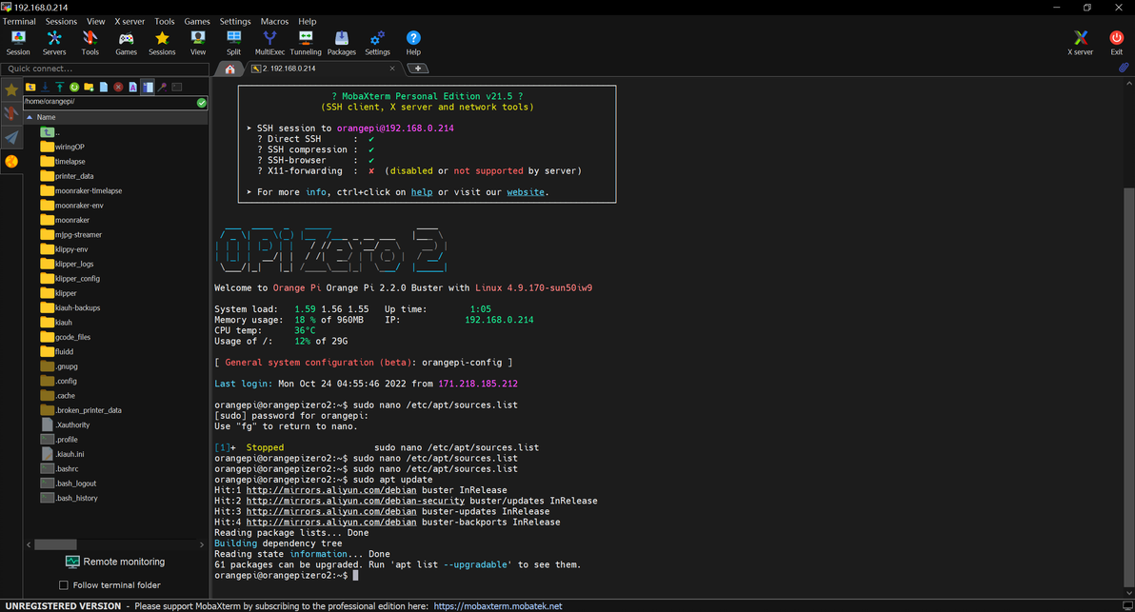
Task: Switch to the home tab
Action: [229, 69]
